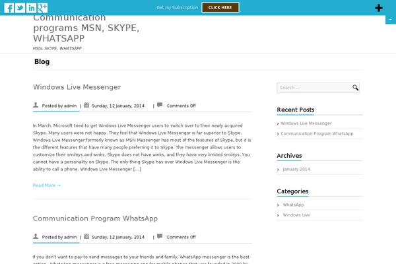Open recent post Communication Program WhatsApp in sidebar
Screen dimensions: 396x264
(317, 133)
